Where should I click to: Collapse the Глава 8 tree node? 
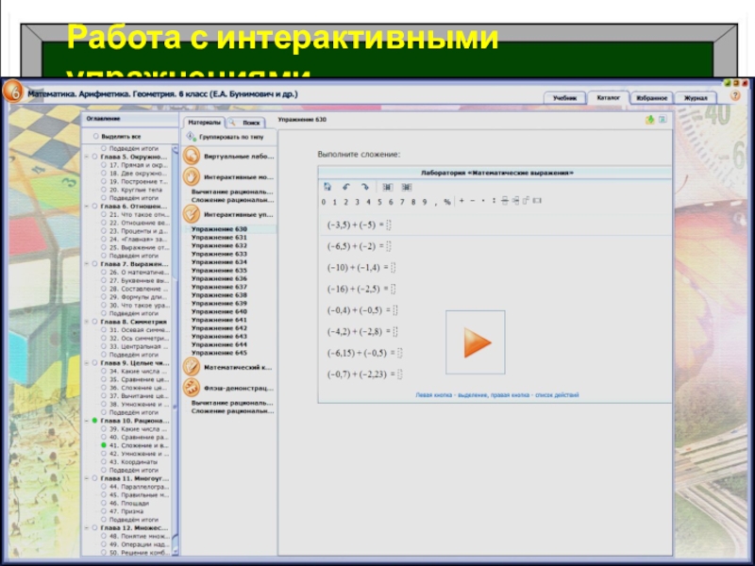click(87, 322)
